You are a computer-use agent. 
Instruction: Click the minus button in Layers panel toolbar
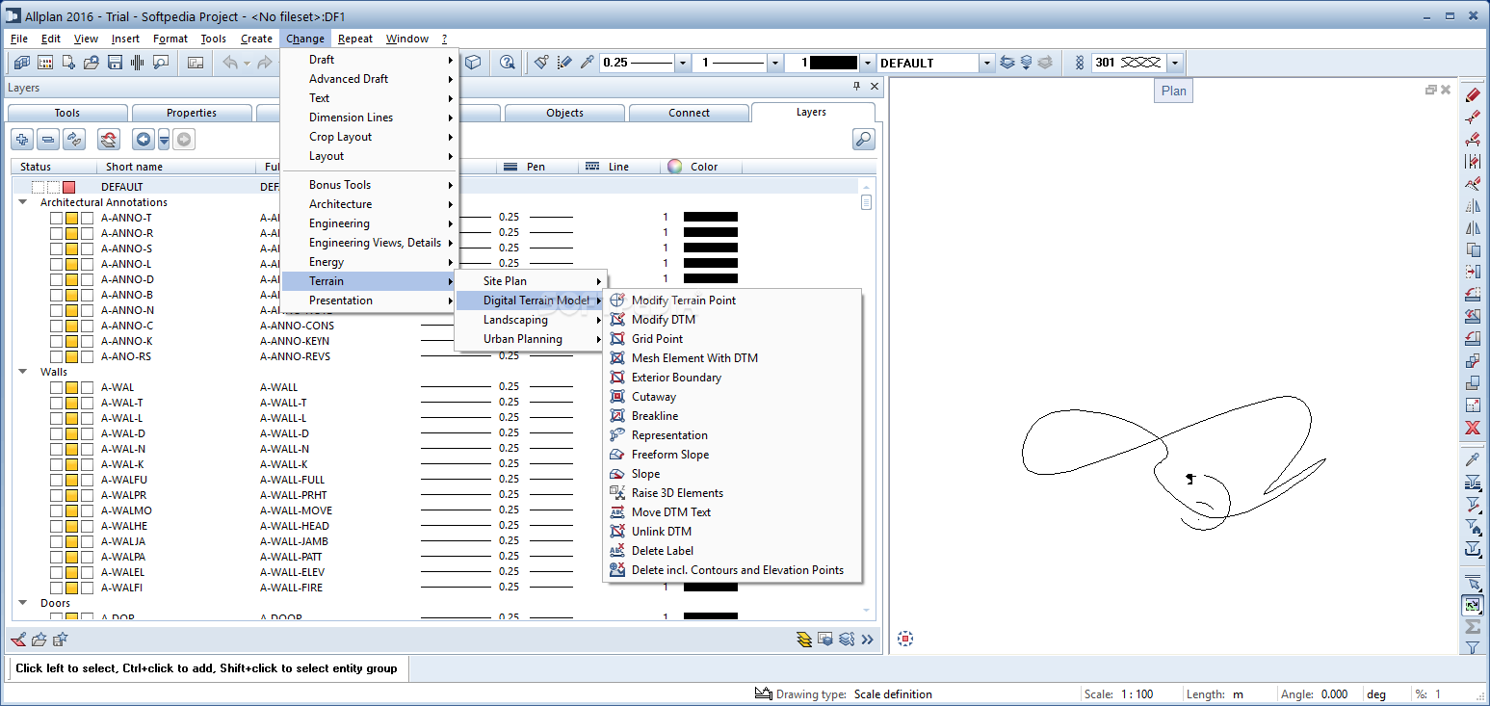pos(48,140)
